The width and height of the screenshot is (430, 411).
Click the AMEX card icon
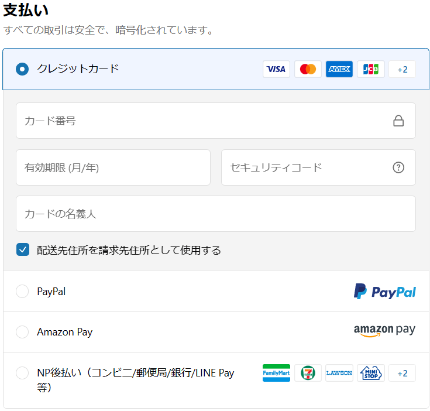[x=339, y=69]
